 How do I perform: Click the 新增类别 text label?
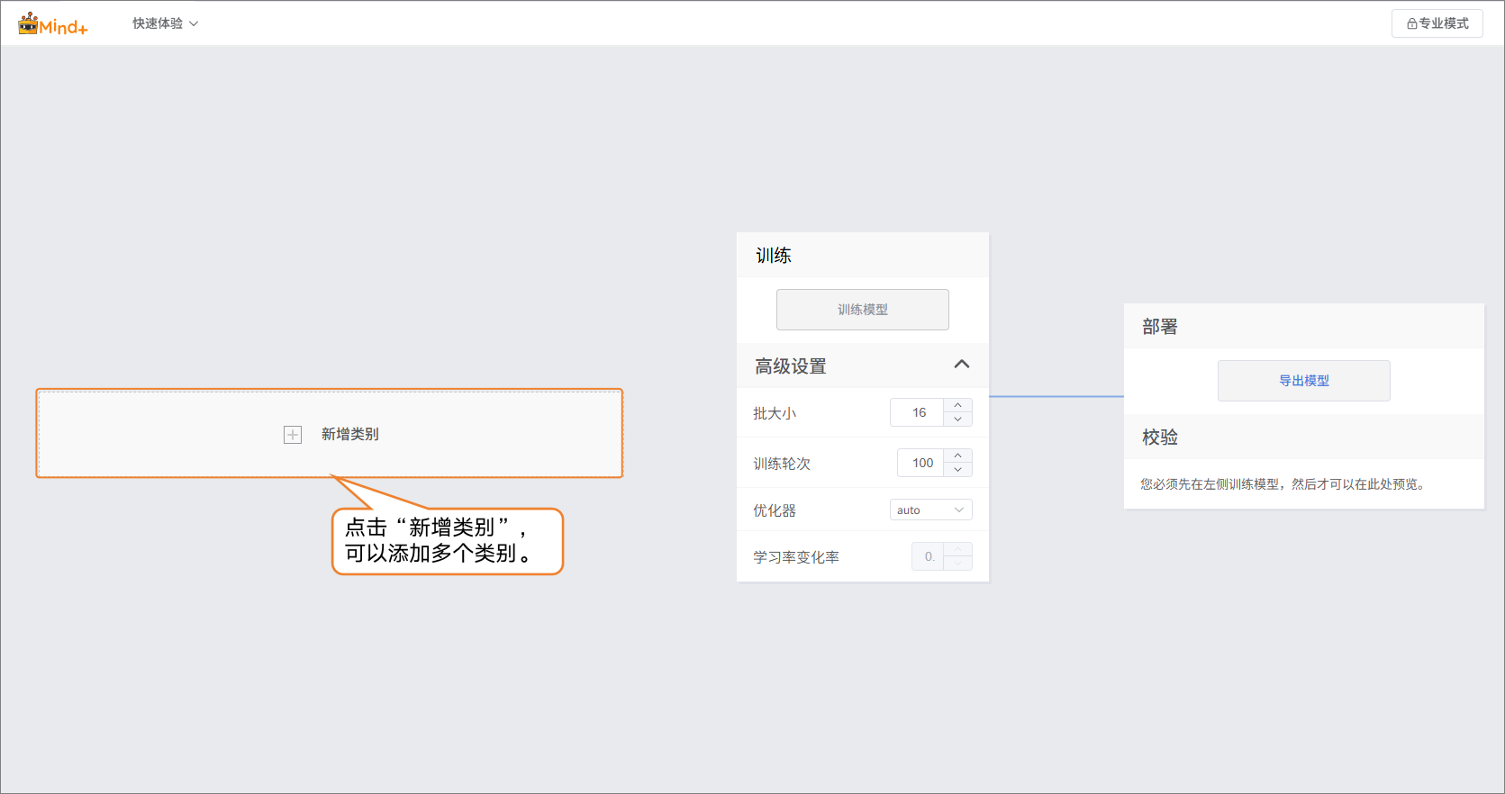[349, 434]
